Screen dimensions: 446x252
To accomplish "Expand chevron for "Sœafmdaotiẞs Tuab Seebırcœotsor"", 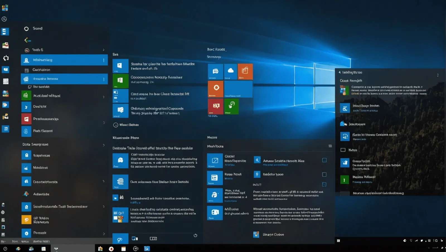I will tap(104, 207).
